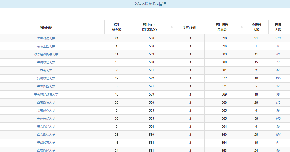
Task: Select the 预计投档最低分 cell 554 for 安徽师范大学
Action: [x=224, y=143]
